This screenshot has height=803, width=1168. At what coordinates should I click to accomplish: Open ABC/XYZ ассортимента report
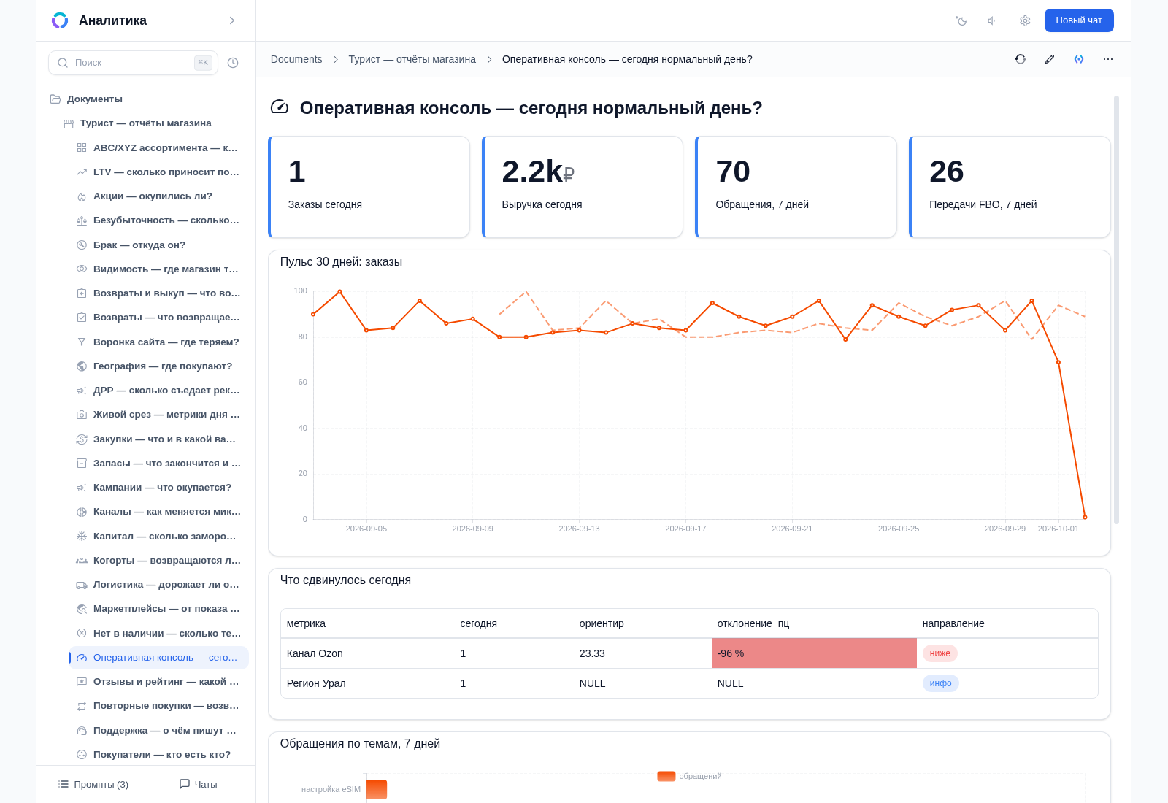pyautogui.click(x=159, y=147)
